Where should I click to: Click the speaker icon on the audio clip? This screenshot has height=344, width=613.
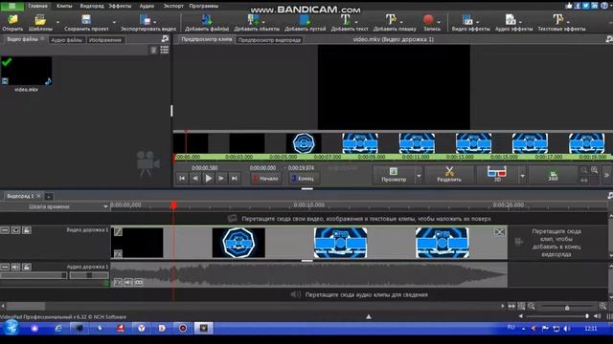pyautogui.click(x=128, y=283)
